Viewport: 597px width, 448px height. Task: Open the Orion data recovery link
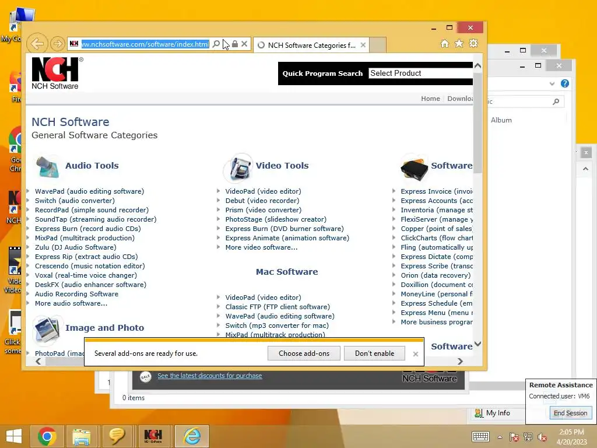(x=436, y=275)
